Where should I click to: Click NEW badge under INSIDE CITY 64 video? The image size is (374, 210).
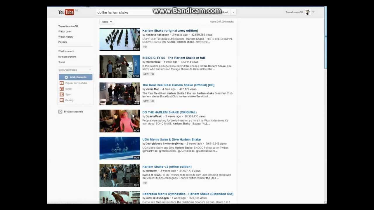tap(146, 74)
